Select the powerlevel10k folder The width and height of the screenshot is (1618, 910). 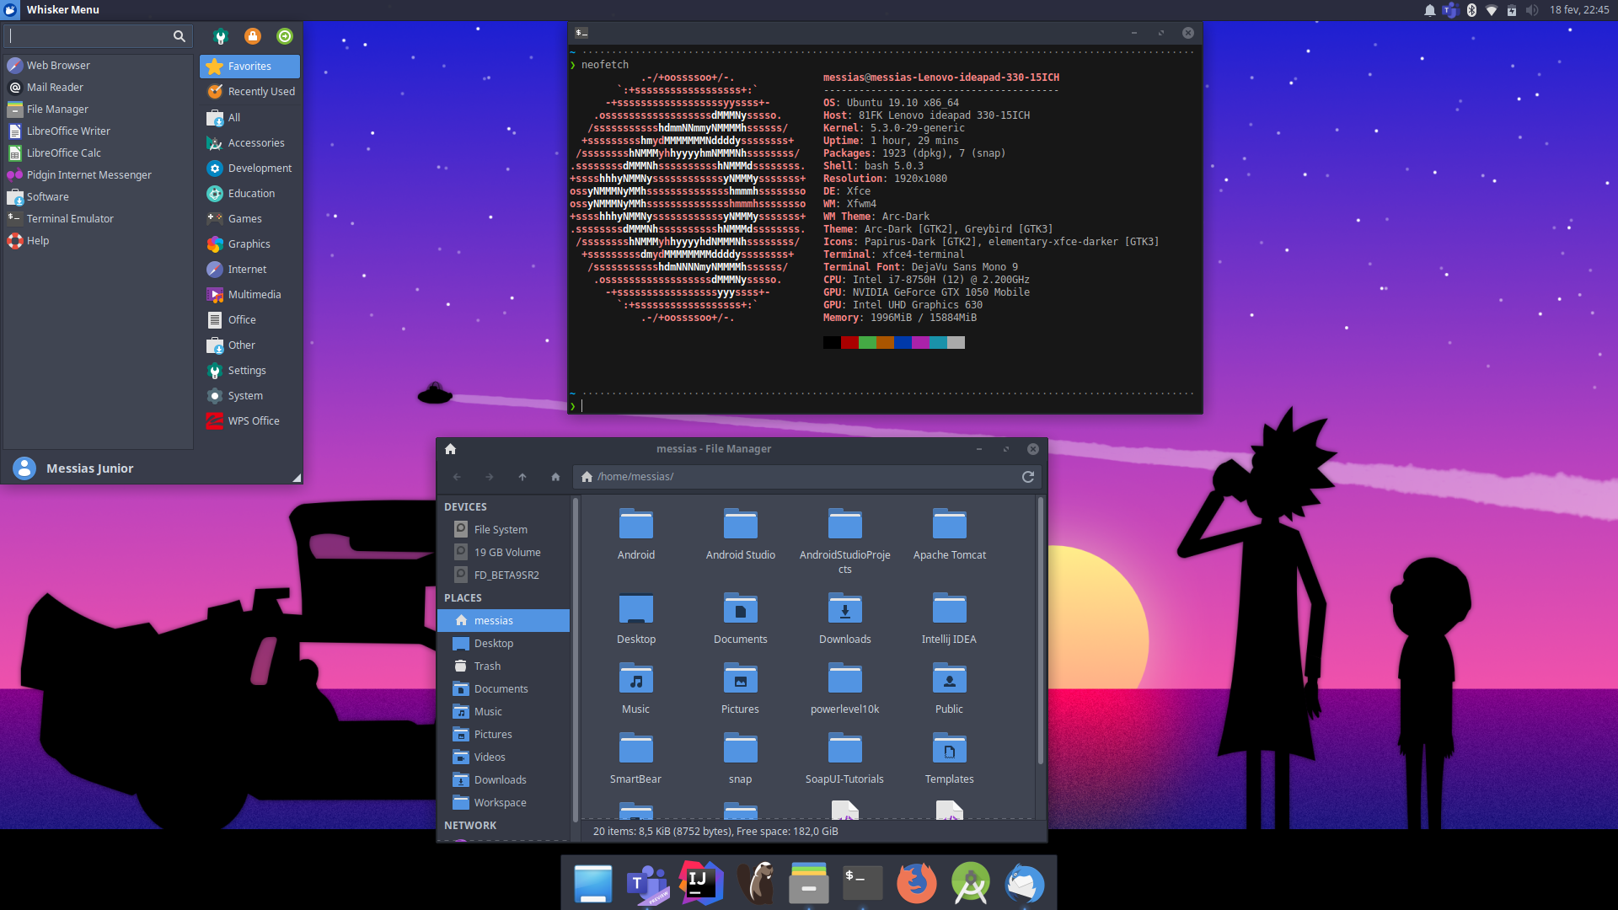(845, 688)
